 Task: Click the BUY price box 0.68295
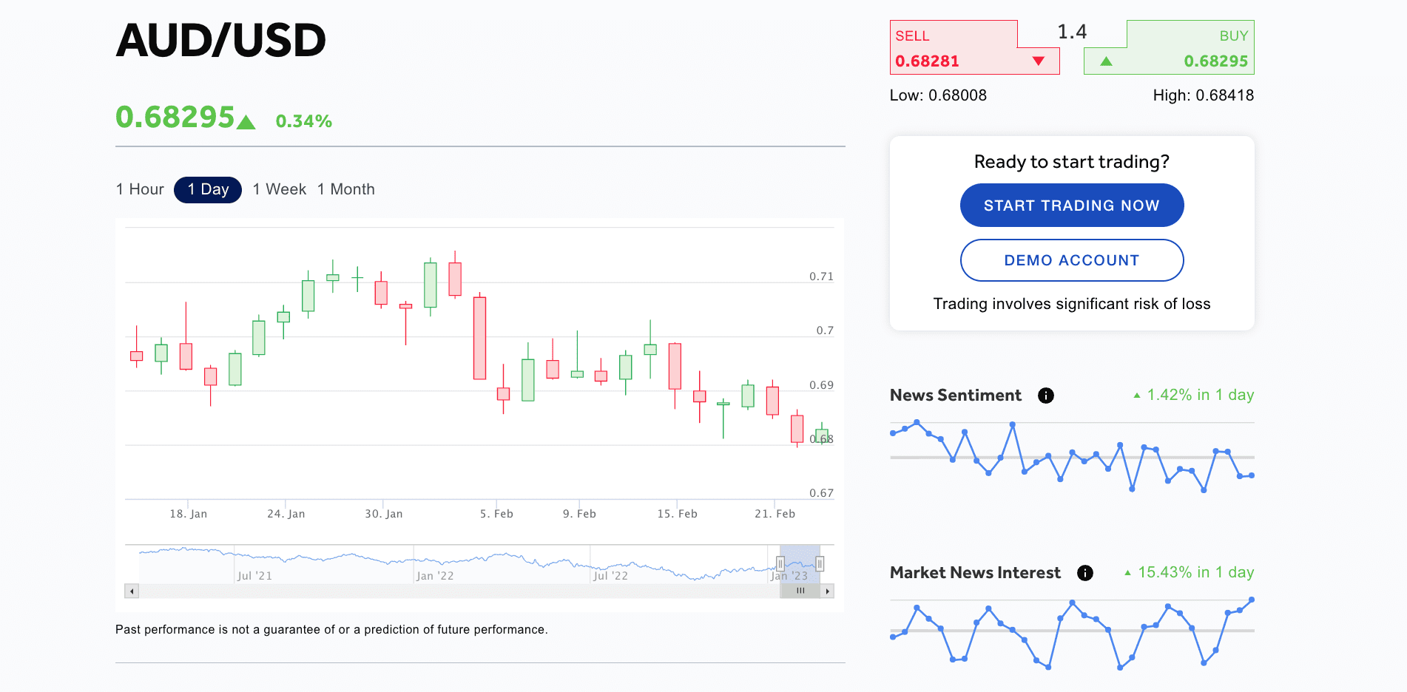coord(1169,47)
